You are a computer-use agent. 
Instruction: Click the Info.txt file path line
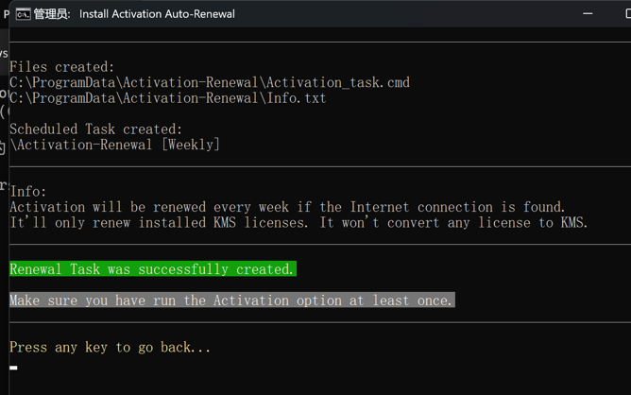[167, 98]
